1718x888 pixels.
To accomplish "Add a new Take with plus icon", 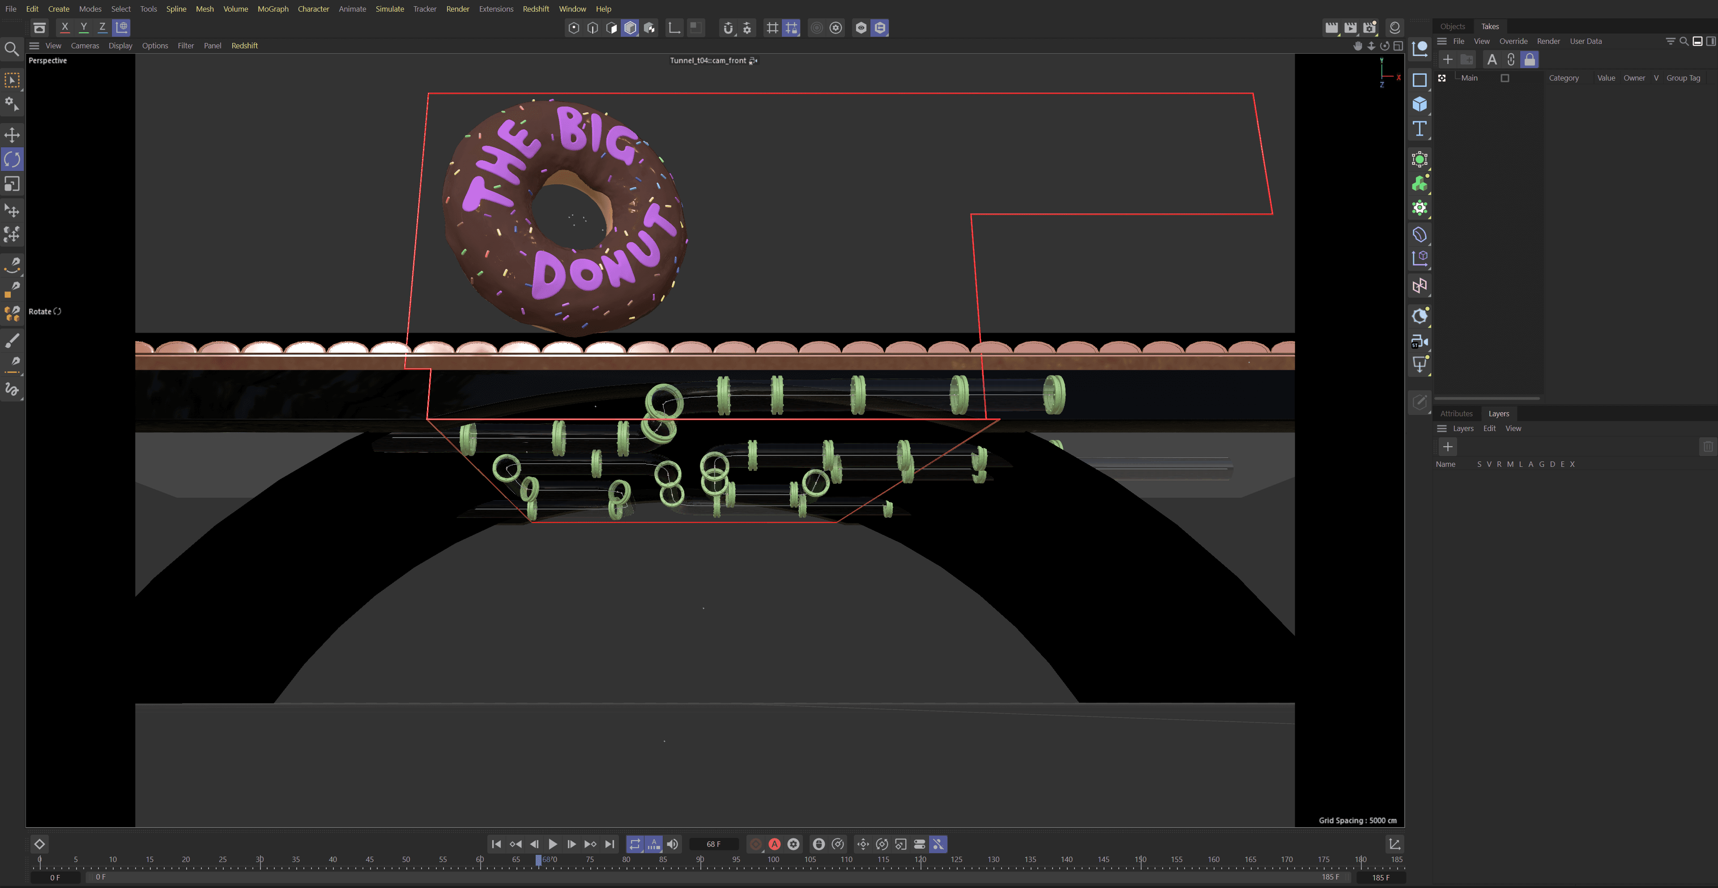I will click(x=1447, y=60).
